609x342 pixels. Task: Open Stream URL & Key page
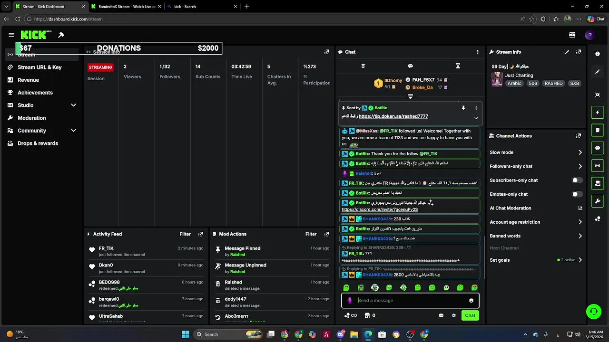coord(39,67)
